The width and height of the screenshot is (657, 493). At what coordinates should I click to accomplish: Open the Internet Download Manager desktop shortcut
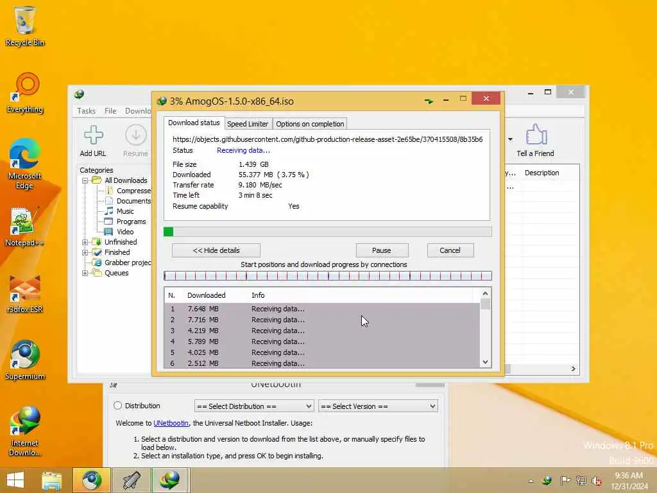(x=25, y=431)
